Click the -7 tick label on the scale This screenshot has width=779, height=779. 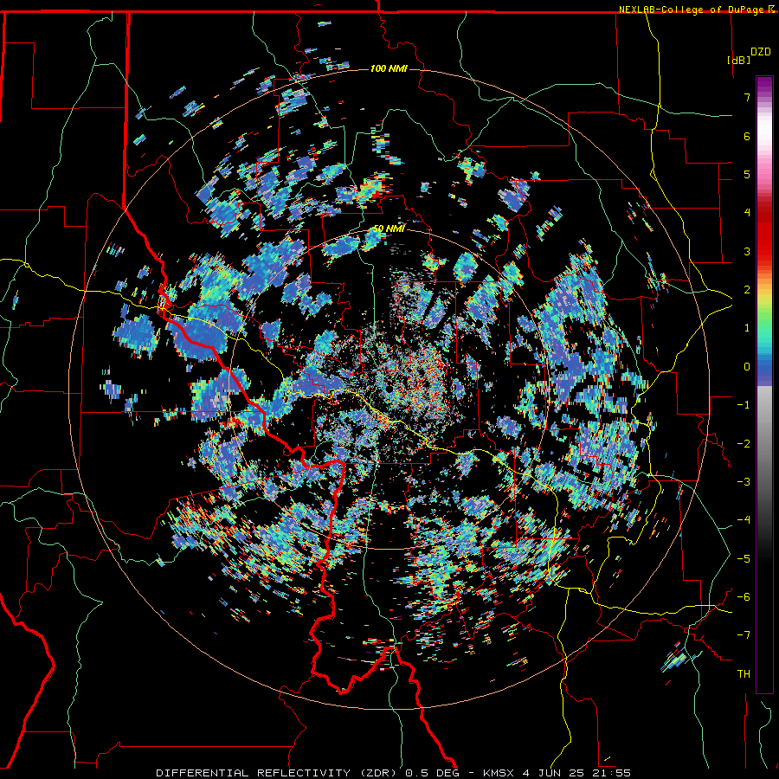tap(744, 635)
